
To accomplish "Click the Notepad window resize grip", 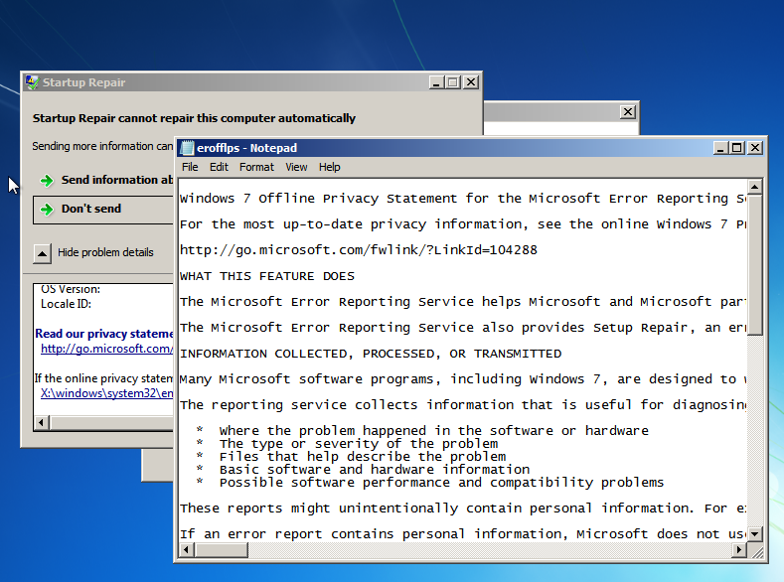I will tap(756, 551).
